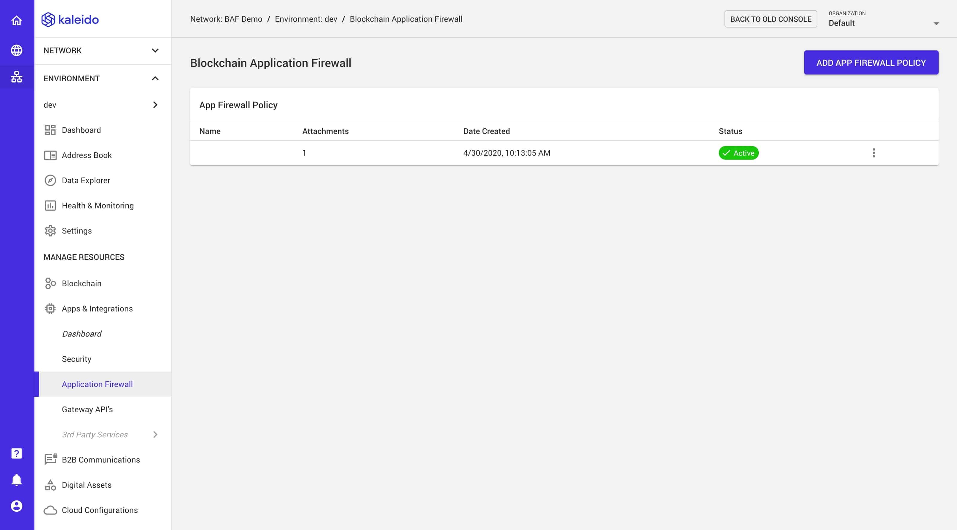
Task: Click the Kaleido logo
Action: click(x=70, y=19)
